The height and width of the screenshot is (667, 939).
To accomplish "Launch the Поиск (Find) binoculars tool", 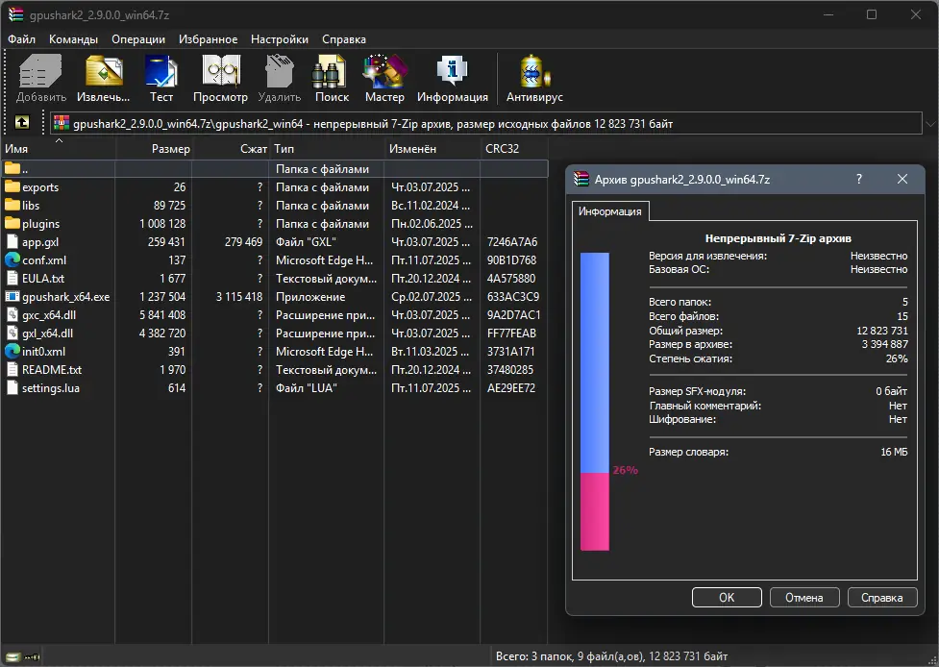I will coord(332,78).
